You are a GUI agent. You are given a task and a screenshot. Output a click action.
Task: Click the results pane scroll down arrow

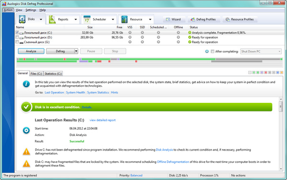[281, 169]
